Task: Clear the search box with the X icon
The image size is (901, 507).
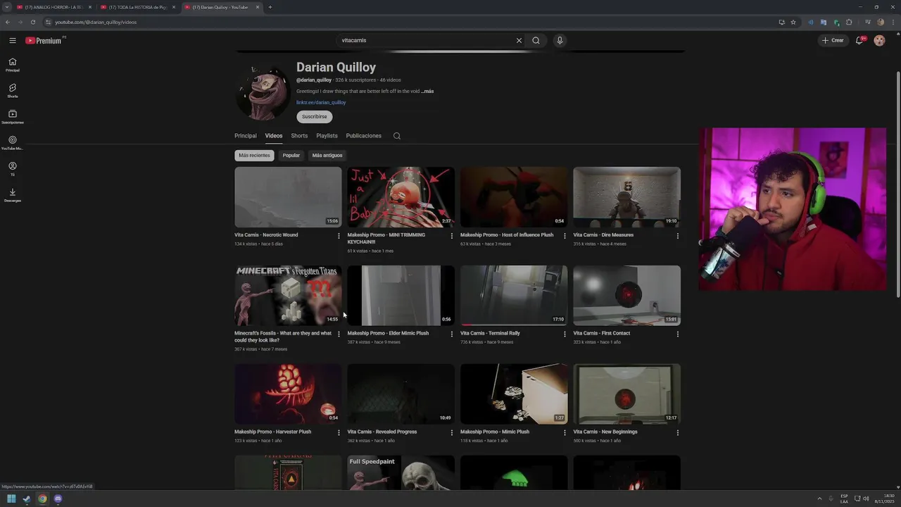Action: coord(519,40)
